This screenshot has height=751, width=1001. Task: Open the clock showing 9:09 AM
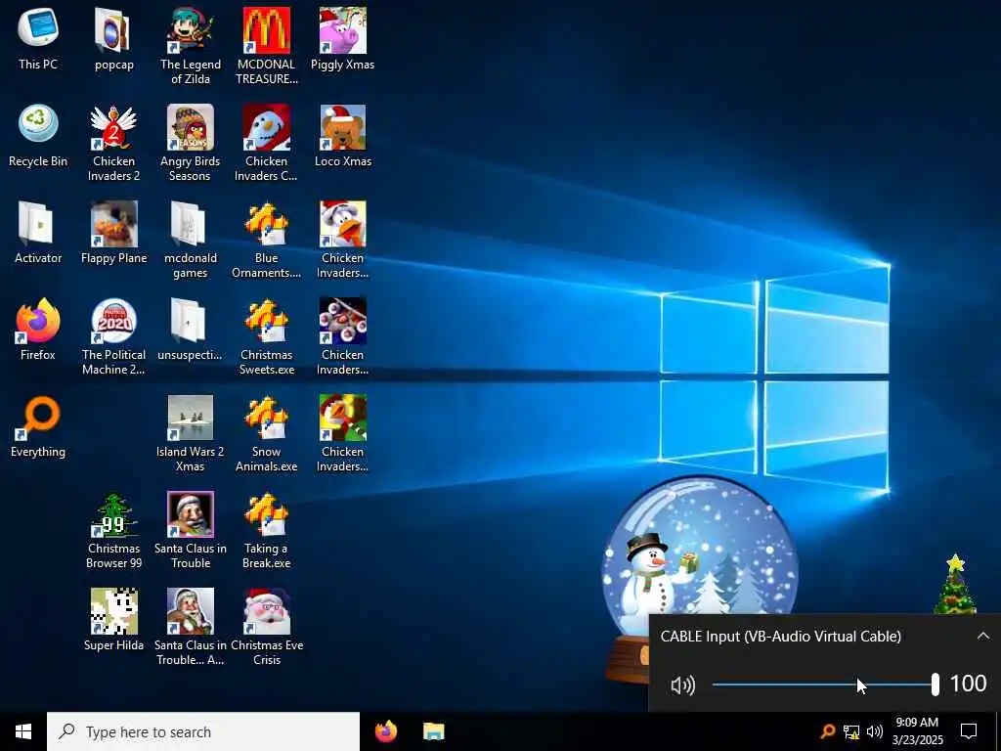pyautogui.click(x=917, y=731)
